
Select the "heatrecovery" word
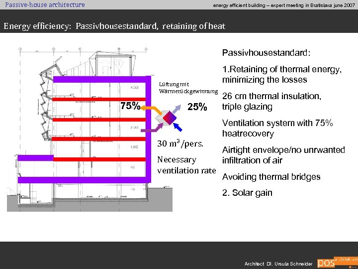tap(248, 134)
